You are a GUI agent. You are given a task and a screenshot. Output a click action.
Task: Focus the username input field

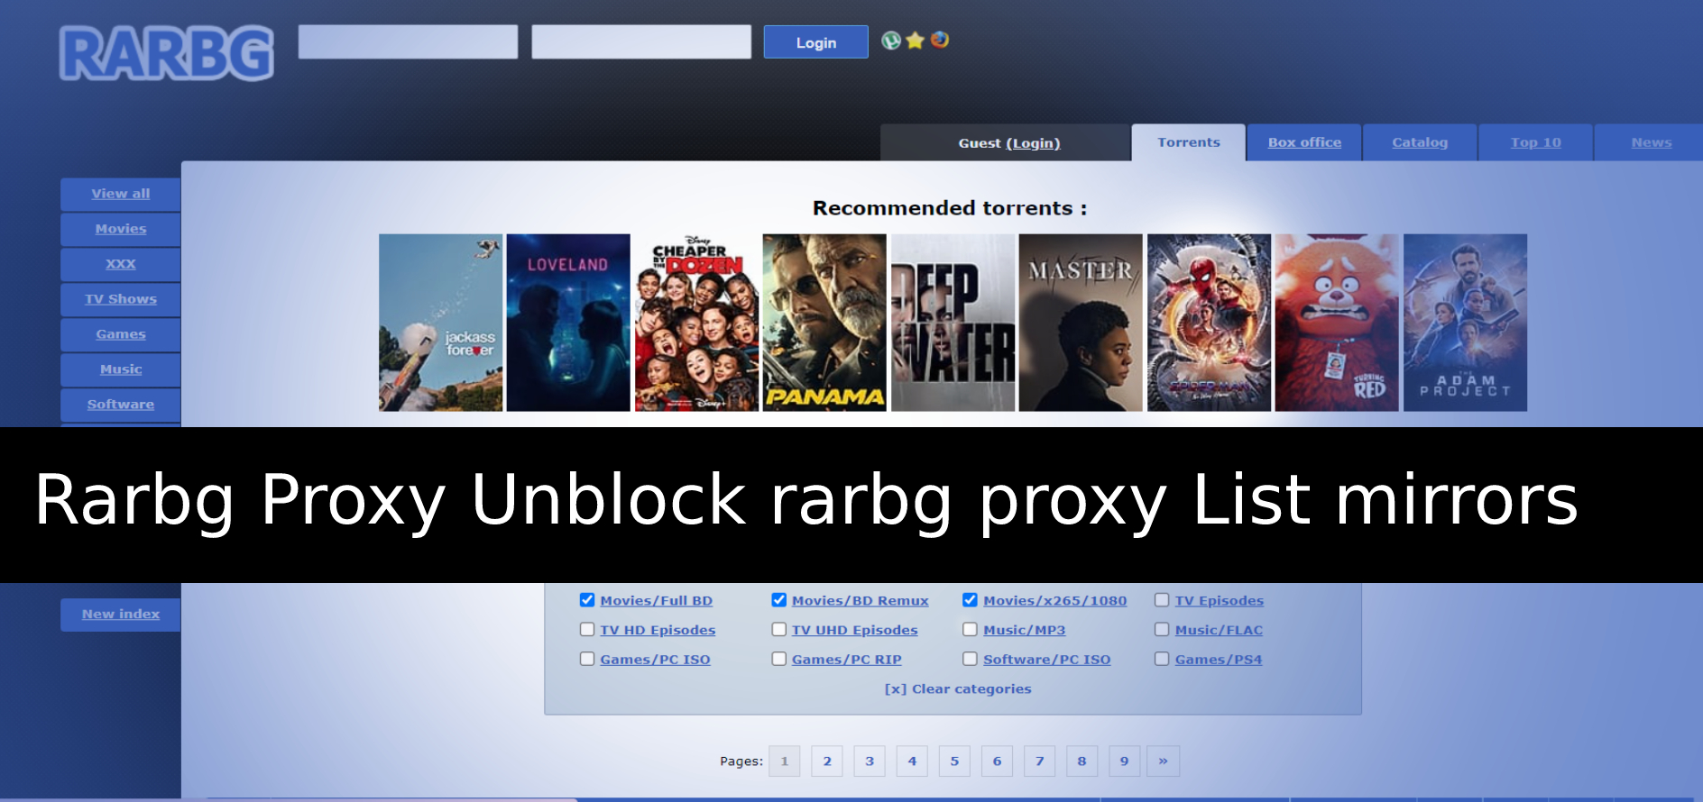[x=408, y=41]
